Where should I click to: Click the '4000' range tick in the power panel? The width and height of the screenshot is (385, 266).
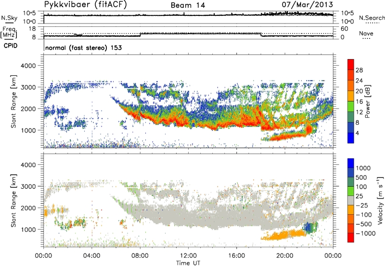[28, 66]
